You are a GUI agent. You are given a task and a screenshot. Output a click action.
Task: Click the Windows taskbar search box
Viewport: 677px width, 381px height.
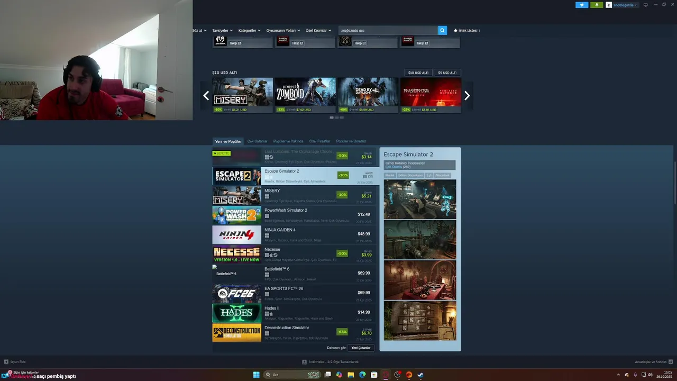(x=293, y=375)
